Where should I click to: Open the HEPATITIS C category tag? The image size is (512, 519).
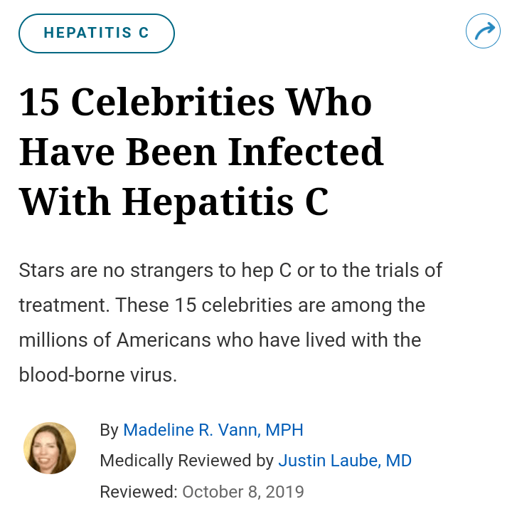(x=96, y=33)
